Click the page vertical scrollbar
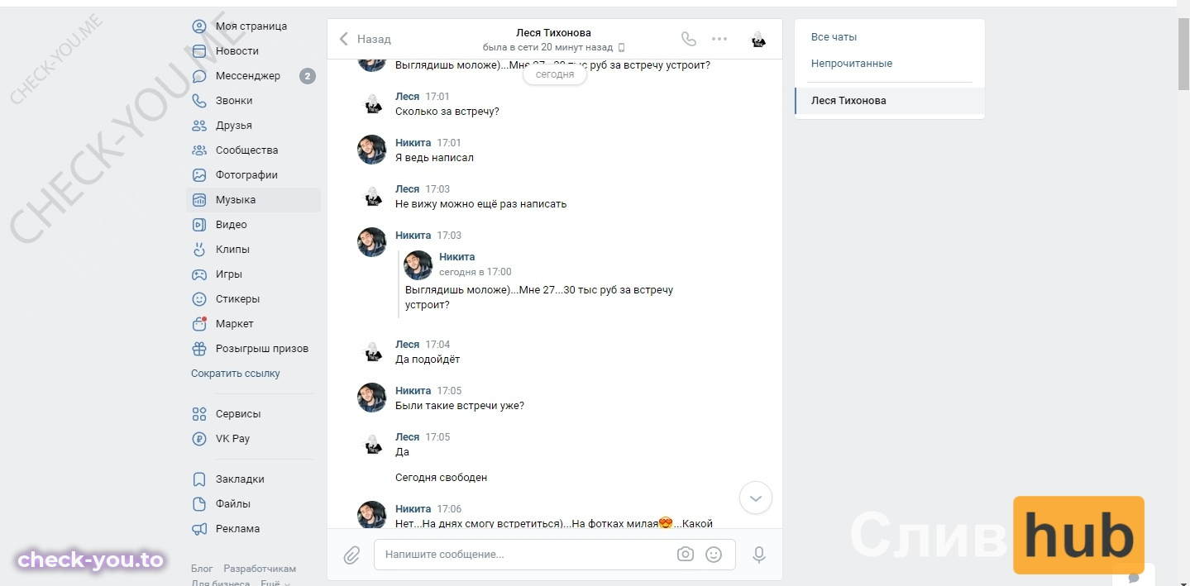 coord(1183,54)
